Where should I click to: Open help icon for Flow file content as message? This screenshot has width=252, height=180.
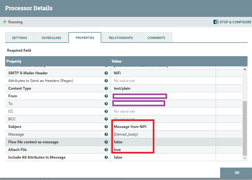point(106,142)
